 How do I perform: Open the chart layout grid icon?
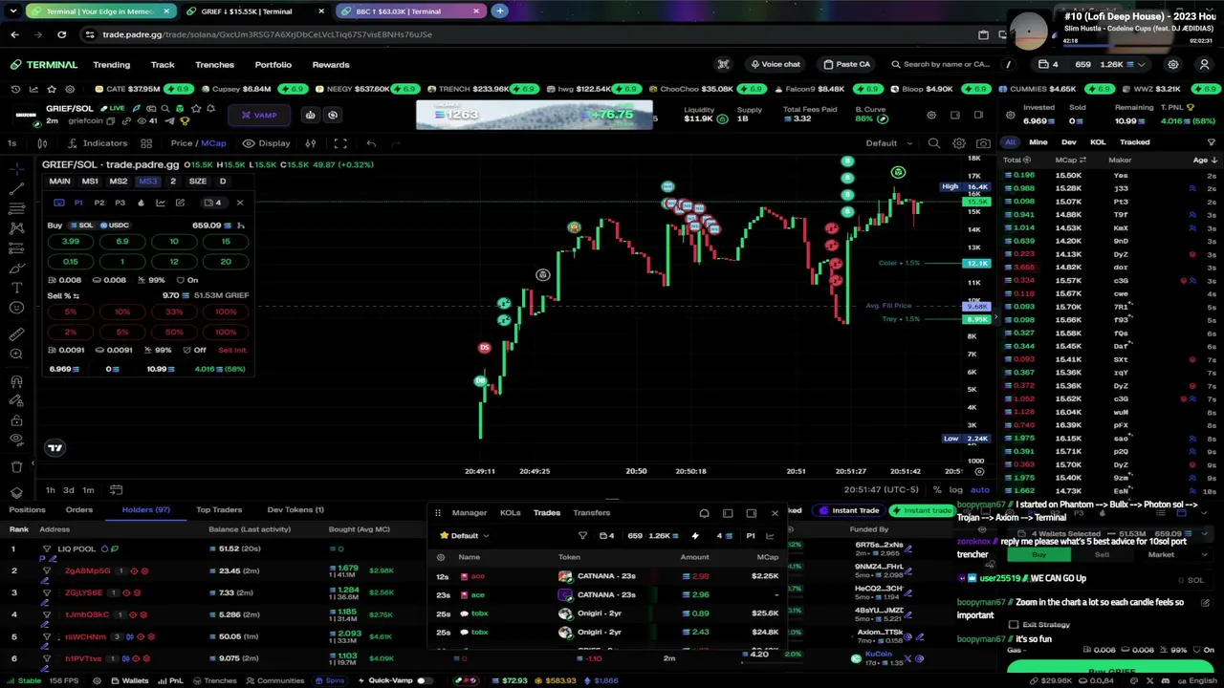(x=146, y=143)
